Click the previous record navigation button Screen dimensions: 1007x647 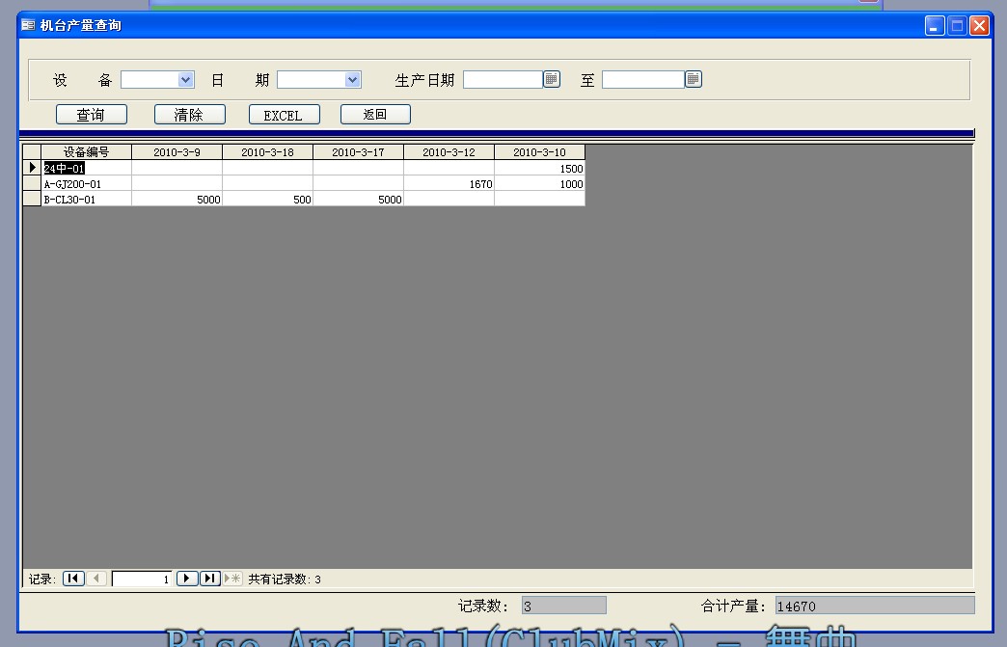(96, 579)
